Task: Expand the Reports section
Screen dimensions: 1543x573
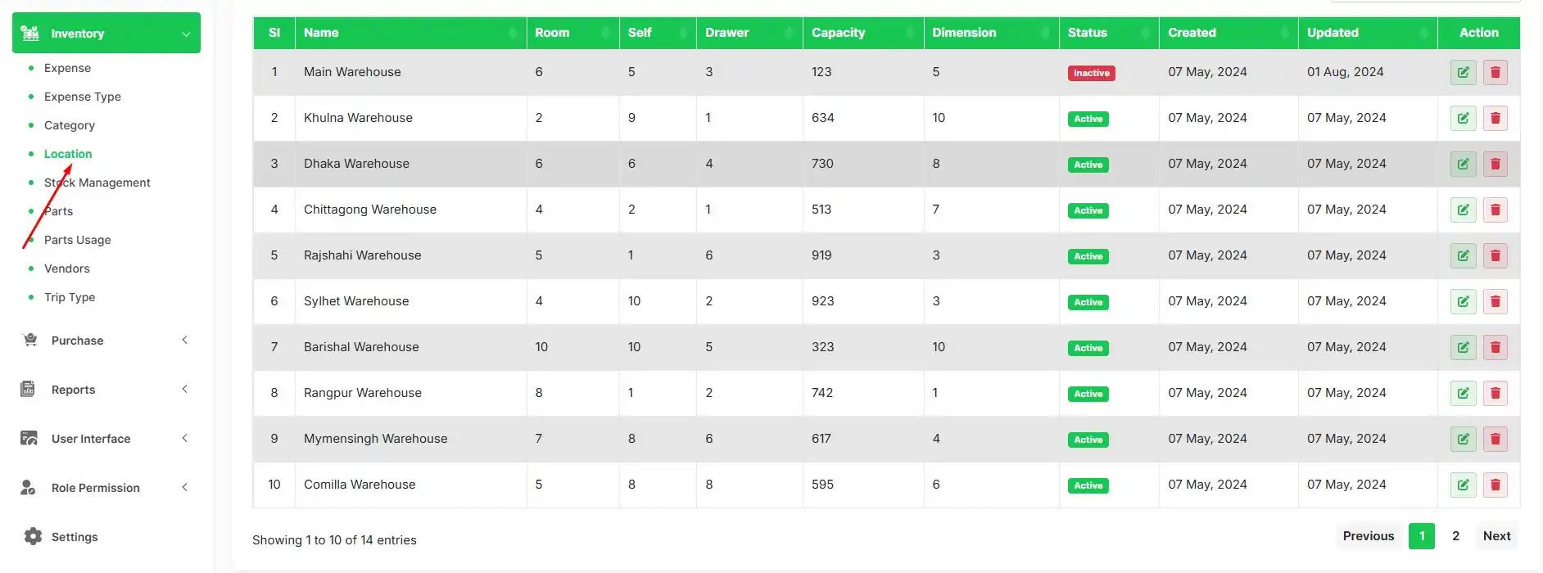Action: pos(106,390)
